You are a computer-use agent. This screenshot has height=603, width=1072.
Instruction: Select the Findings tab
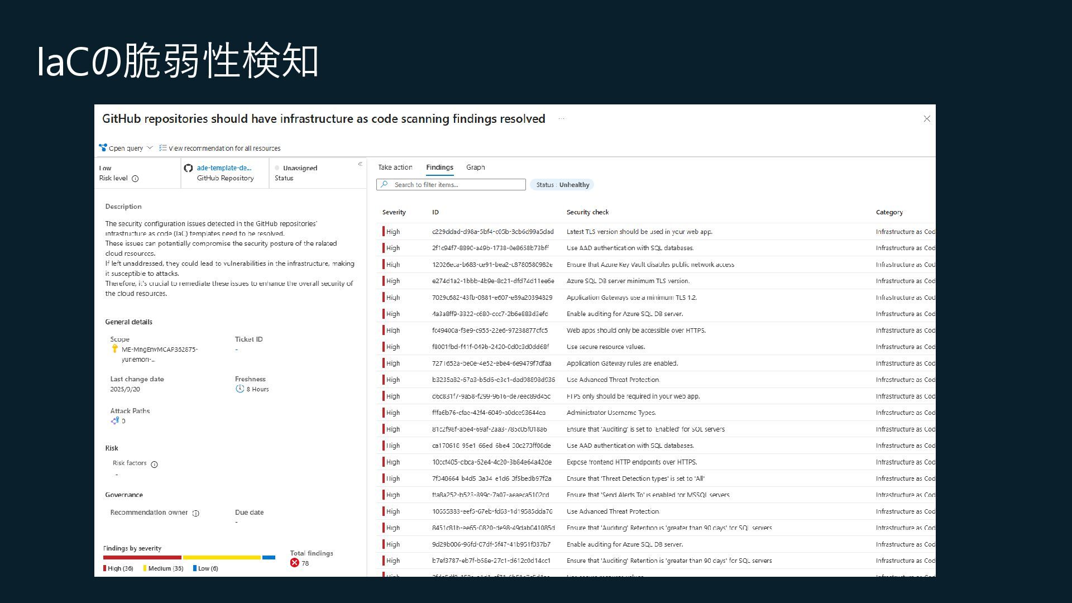pyautogui.click(x=439, y=167)
